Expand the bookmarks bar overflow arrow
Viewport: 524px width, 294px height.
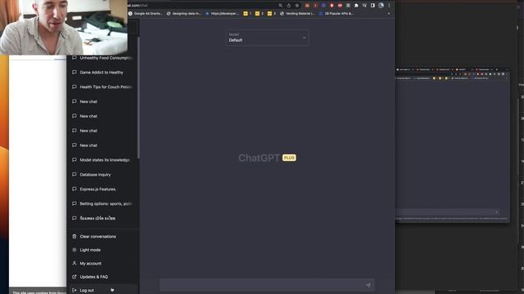point(389,14)
